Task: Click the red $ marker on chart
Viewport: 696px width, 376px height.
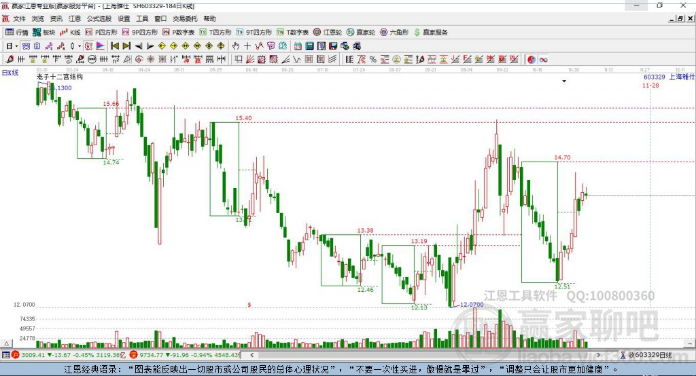Action: (249, 305)
